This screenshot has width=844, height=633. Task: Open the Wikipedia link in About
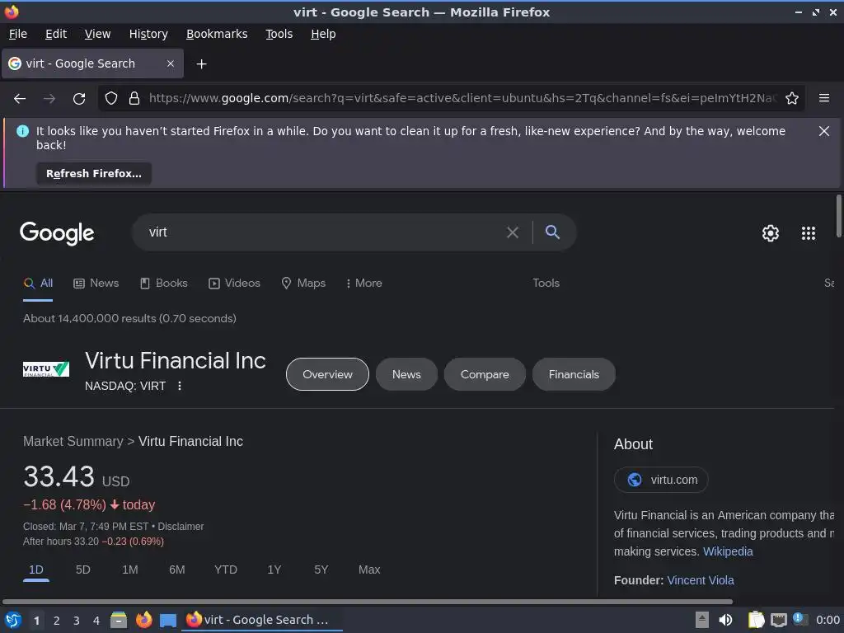point(728,551)
